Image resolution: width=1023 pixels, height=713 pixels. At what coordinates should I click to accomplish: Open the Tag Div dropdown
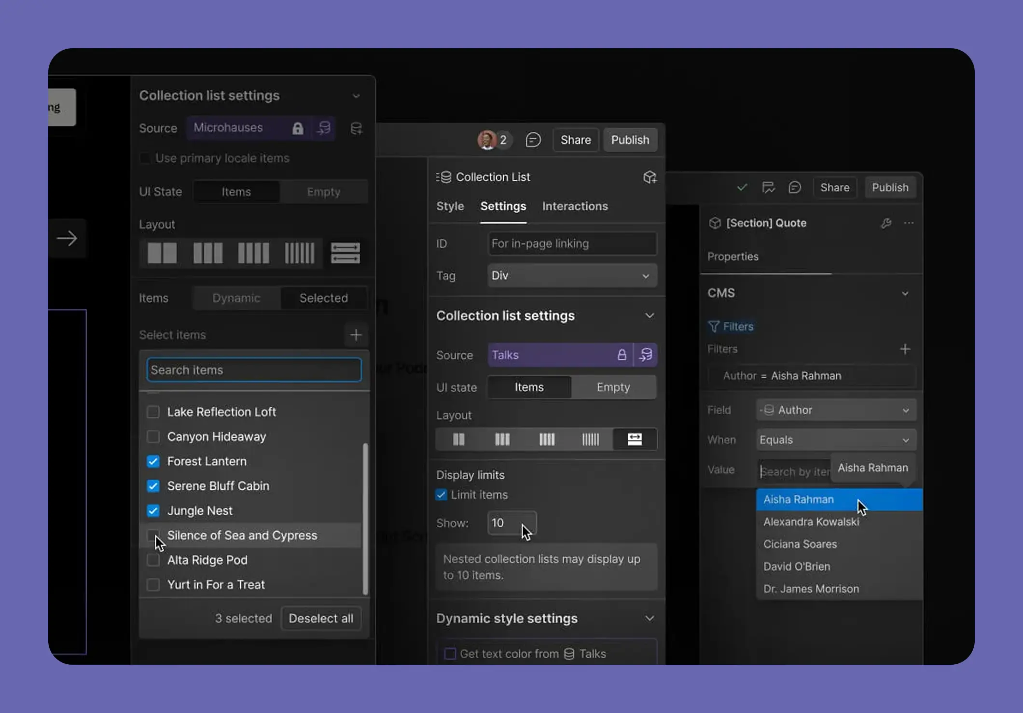[572, 275]
